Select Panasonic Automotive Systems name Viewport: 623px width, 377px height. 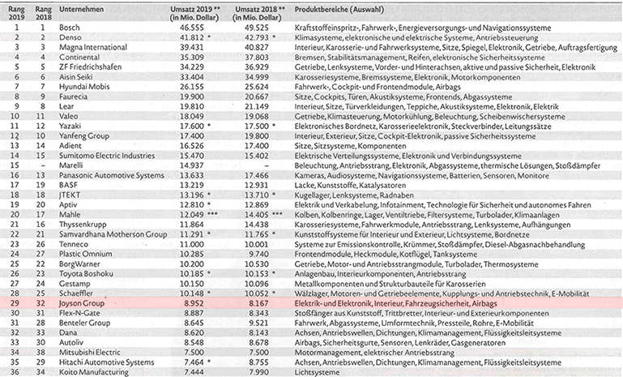click(109, 174)
